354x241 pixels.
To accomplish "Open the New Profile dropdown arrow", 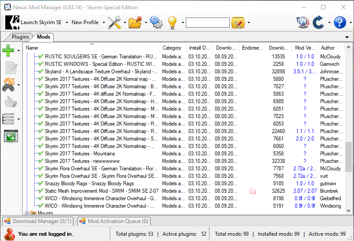I will pos(104,22).
